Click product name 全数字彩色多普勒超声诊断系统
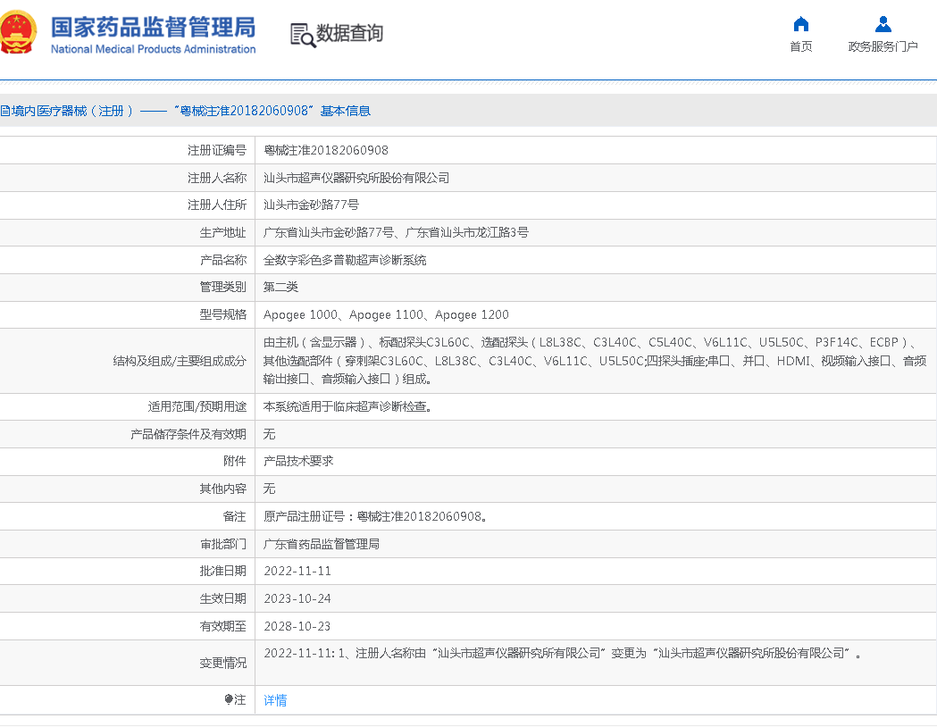Screen dimensions: 937x727 point(345,261)
